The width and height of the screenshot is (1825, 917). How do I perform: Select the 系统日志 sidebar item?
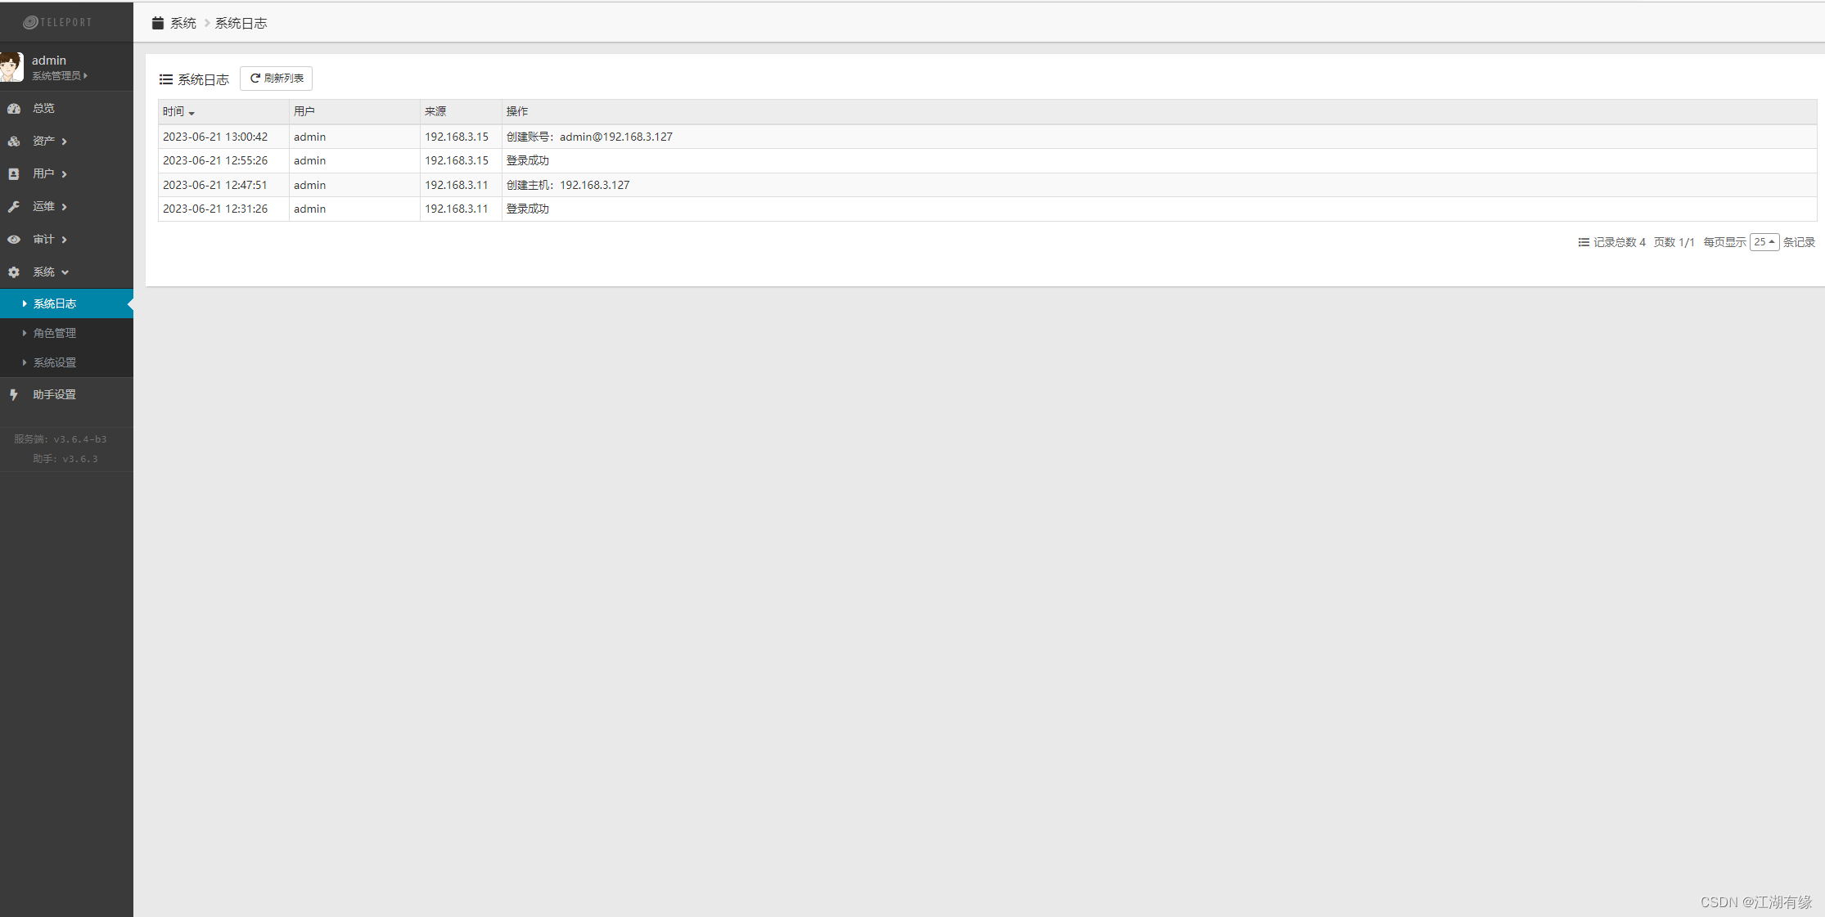54,303
